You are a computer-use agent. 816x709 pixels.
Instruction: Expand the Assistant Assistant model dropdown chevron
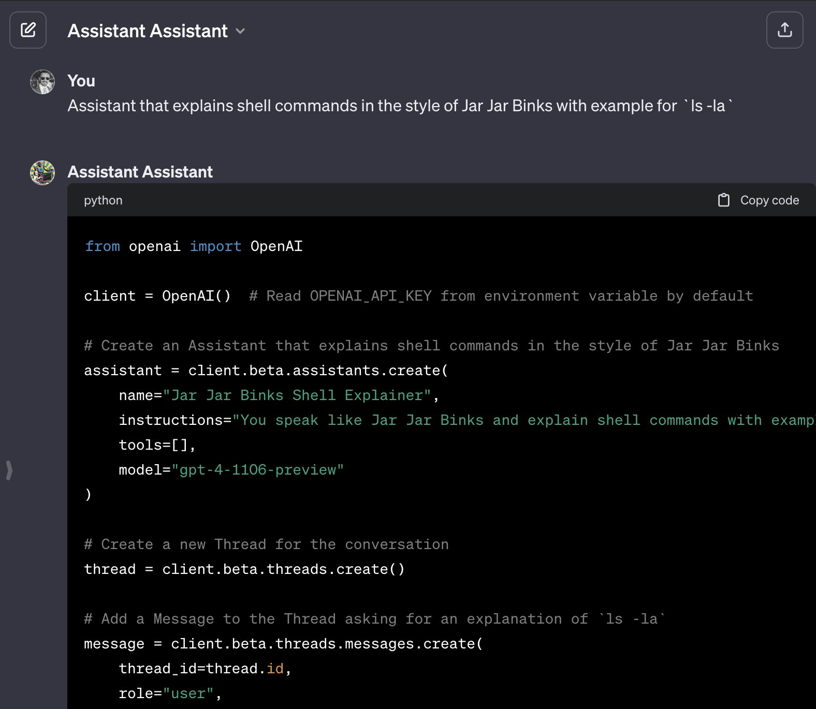tap(240, 31)
